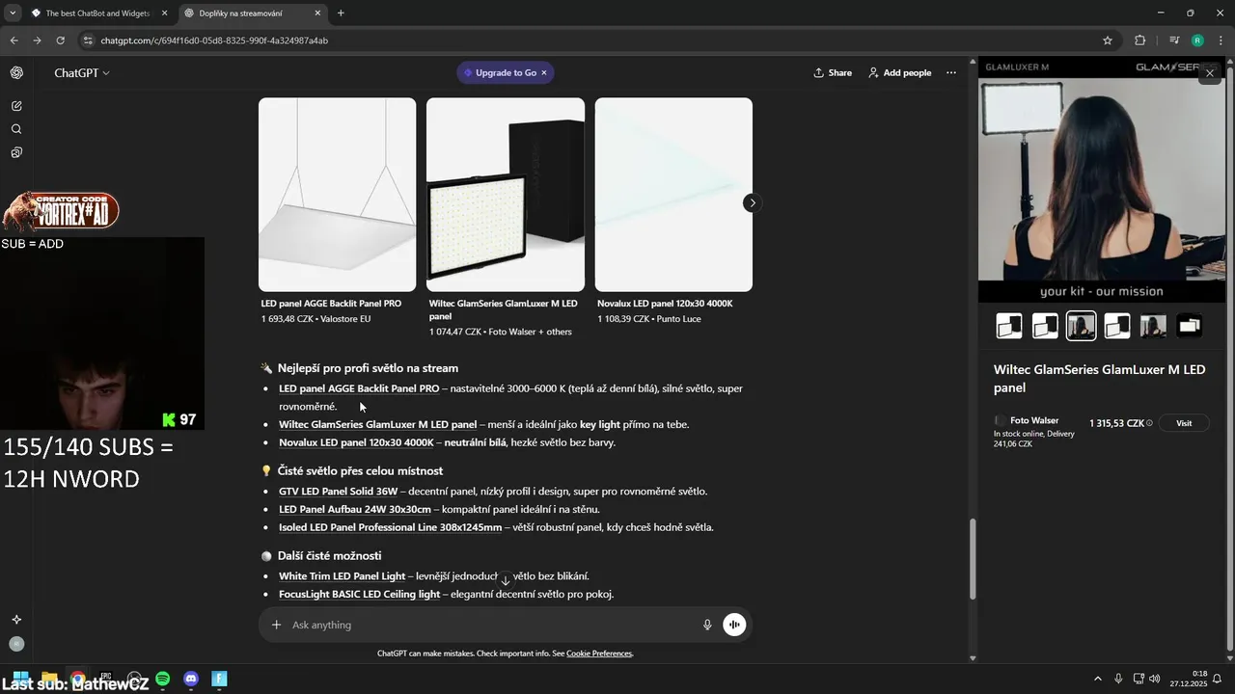
Task: Go back in browser history
Action: (x=14, y=40)
